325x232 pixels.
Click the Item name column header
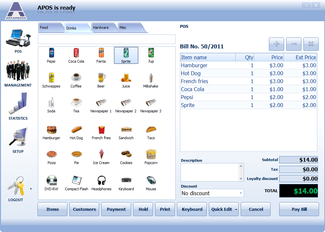[x=208, y=57]
